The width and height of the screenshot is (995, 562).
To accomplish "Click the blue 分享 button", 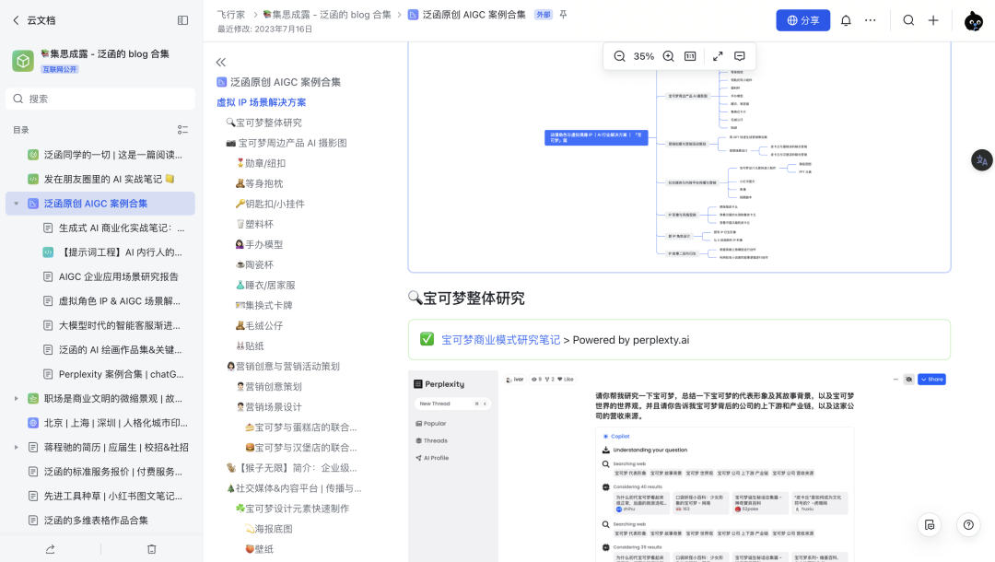I will pos(802,20).
